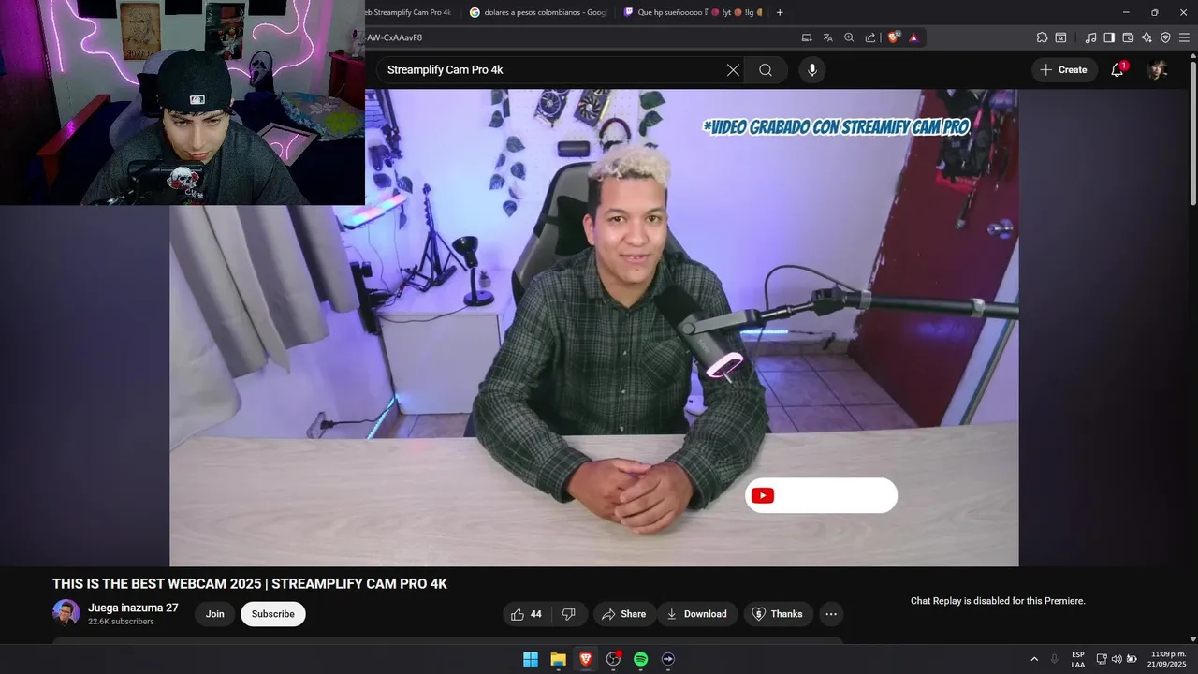Join the Juega inazuma 27 channel
This screenshot has width=1198, height=674.
pos(215,614)
